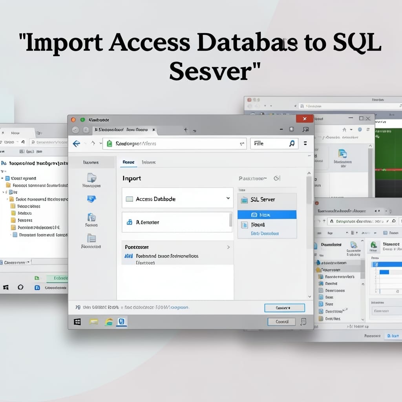Image resolution: width=402 pixels, height=402 pixels.
Task: Select the Dntcfies item in the lower right window list
Action: [329, 319]
